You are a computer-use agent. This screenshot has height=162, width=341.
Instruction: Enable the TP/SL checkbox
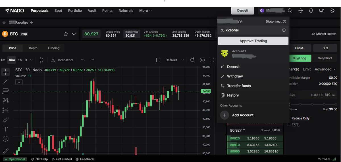pos(289,124)
